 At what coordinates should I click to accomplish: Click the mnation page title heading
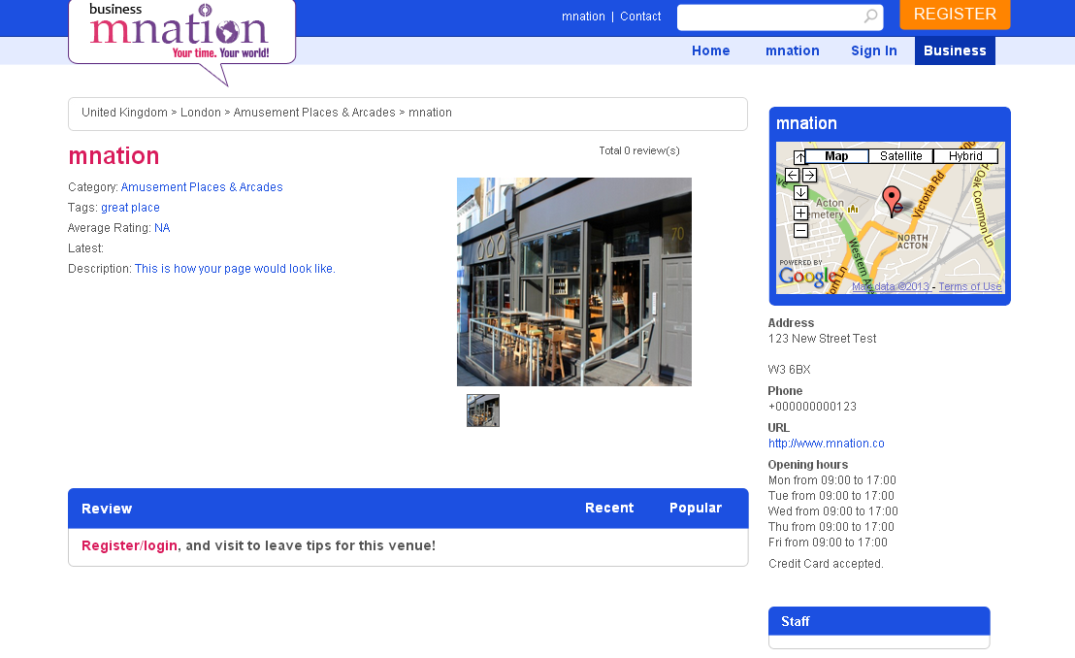tap(114, 156)
